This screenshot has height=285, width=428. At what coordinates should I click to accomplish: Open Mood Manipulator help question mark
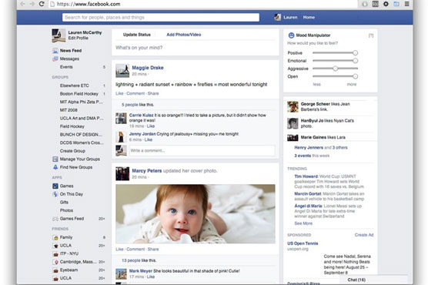[x=371, y=35]
